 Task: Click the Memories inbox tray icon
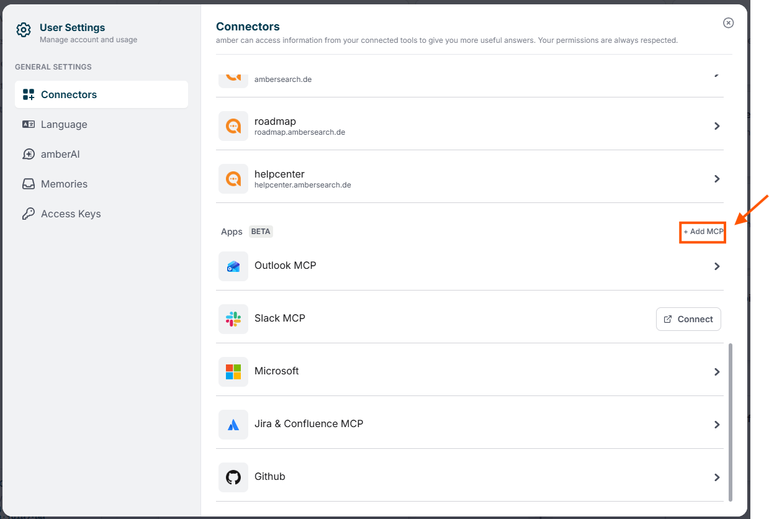29,184
